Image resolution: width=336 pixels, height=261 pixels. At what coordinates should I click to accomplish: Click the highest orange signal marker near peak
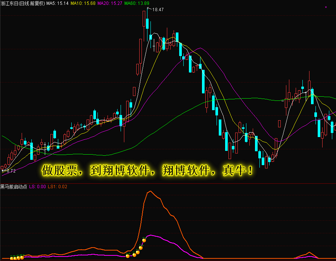pyautogui.click(x=144, y=240)
